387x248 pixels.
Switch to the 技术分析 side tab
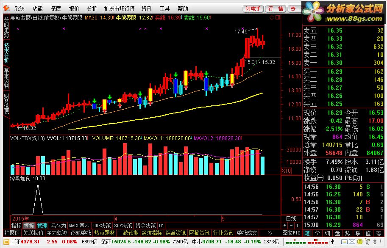point(6,53)
